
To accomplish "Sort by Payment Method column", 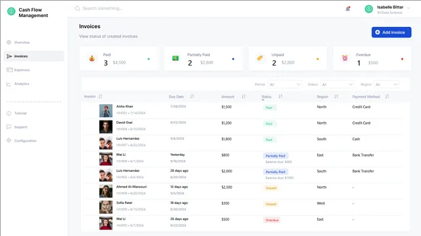I will pos(387,96).
